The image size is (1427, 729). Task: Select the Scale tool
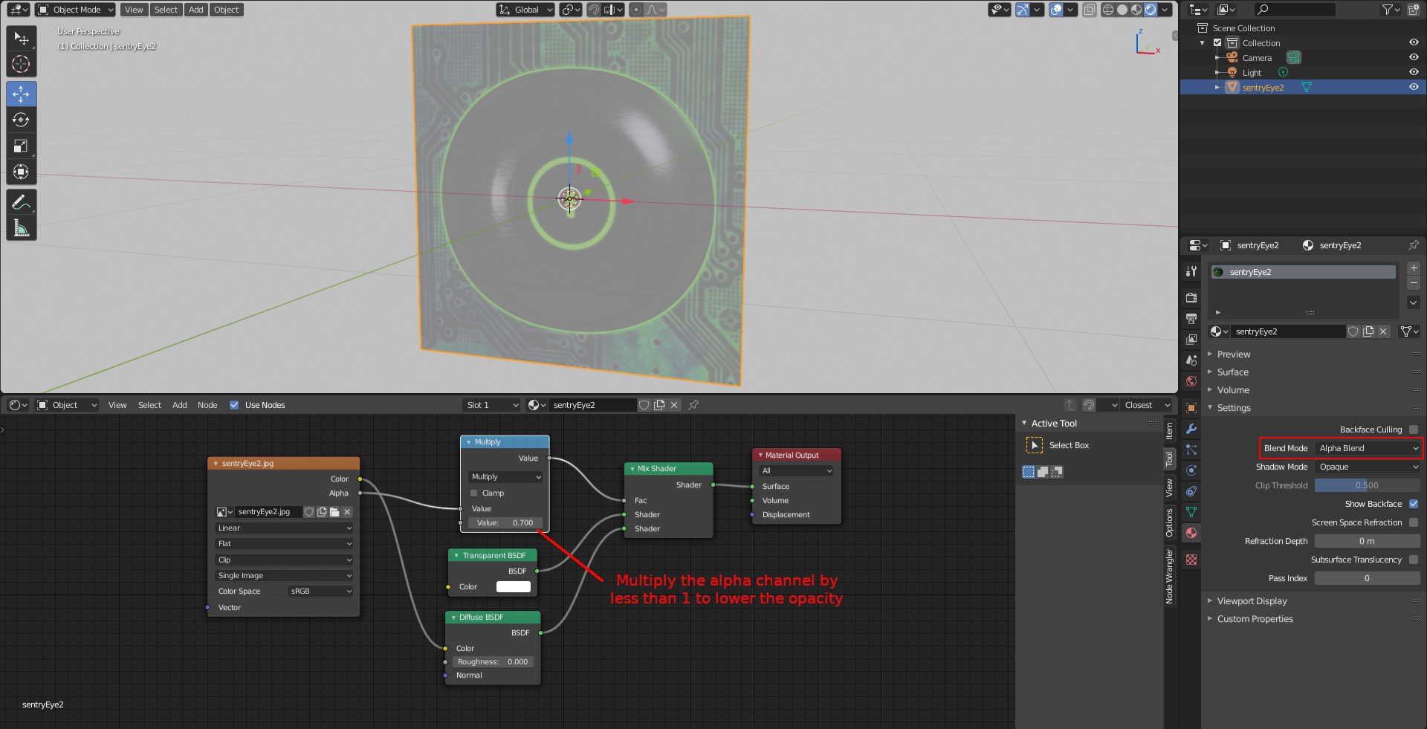point(21,146)
